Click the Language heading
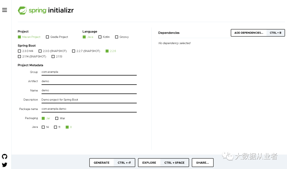This screenshot has width=287, height=169. click(x=90, y=32)
